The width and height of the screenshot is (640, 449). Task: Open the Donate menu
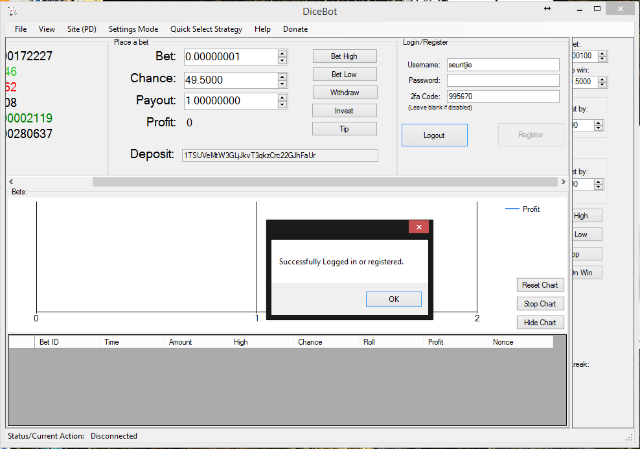click(295, 29)
